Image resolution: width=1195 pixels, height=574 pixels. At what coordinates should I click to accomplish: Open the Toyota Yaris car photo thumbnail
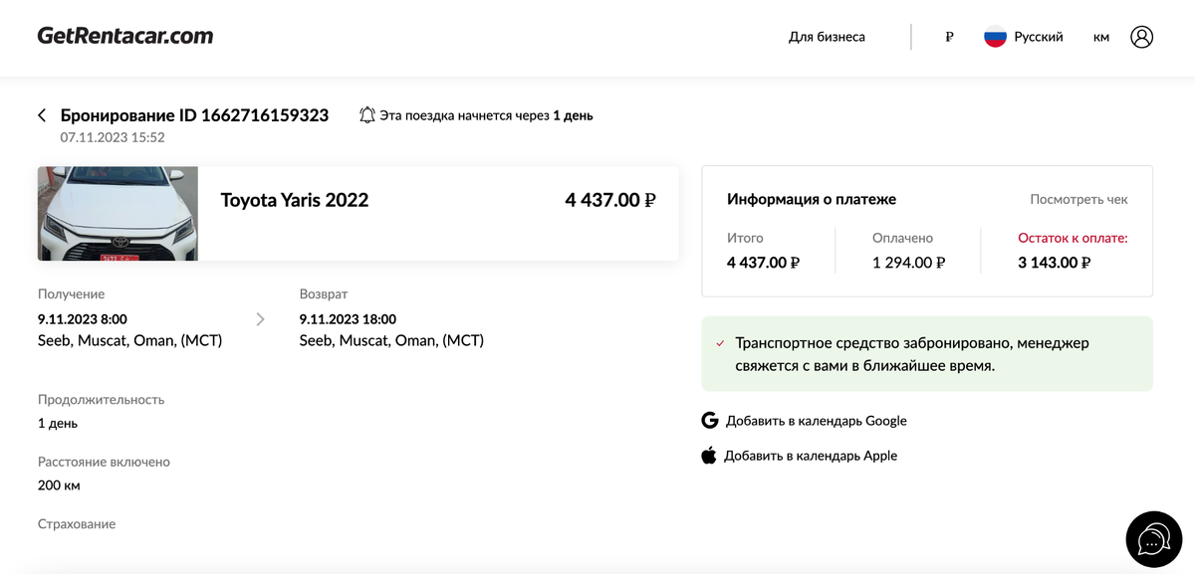118,214
